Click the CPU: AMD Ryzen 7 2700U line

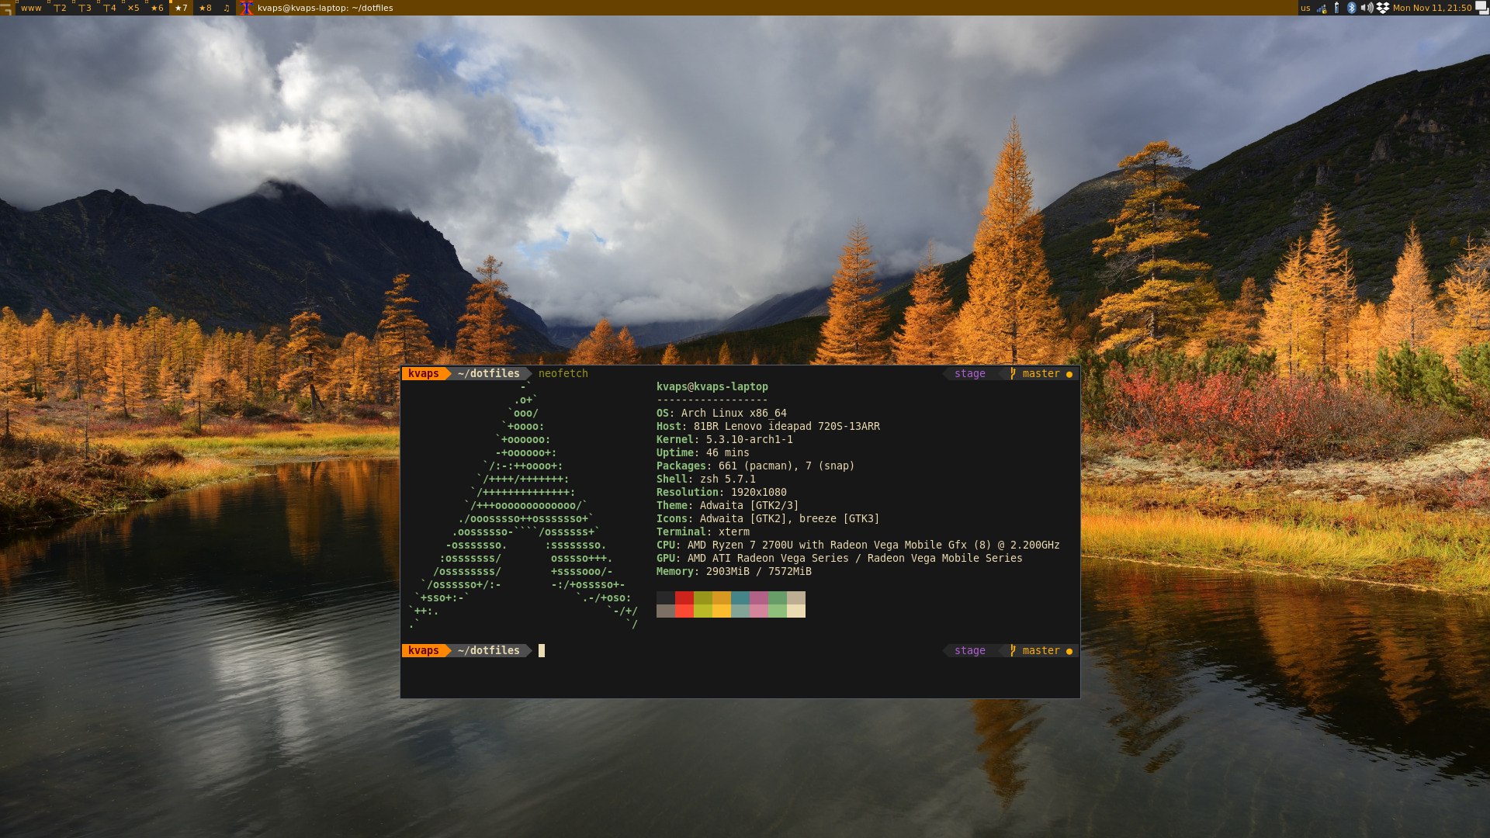tap(858, 545)
